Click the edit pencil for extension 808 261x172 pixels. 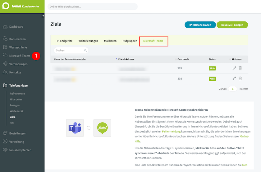click(234, 79)
